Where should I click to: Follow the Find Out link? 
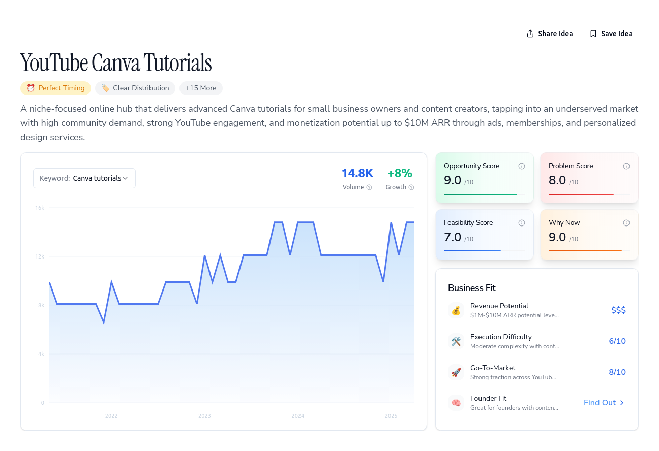[604, 403]
